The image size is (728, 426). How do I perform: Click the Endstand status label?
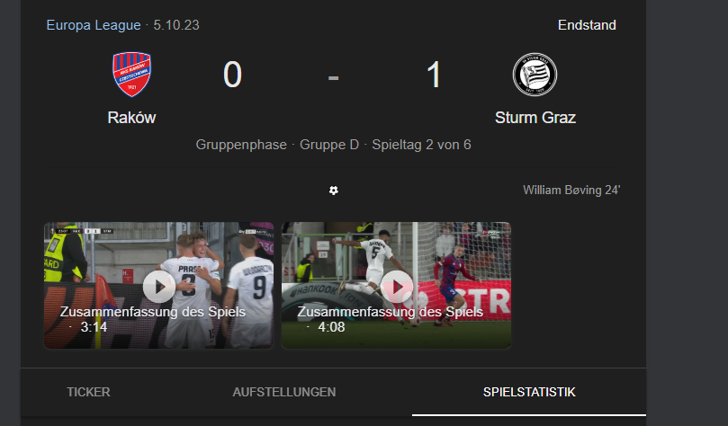click(x=587, y=25)
